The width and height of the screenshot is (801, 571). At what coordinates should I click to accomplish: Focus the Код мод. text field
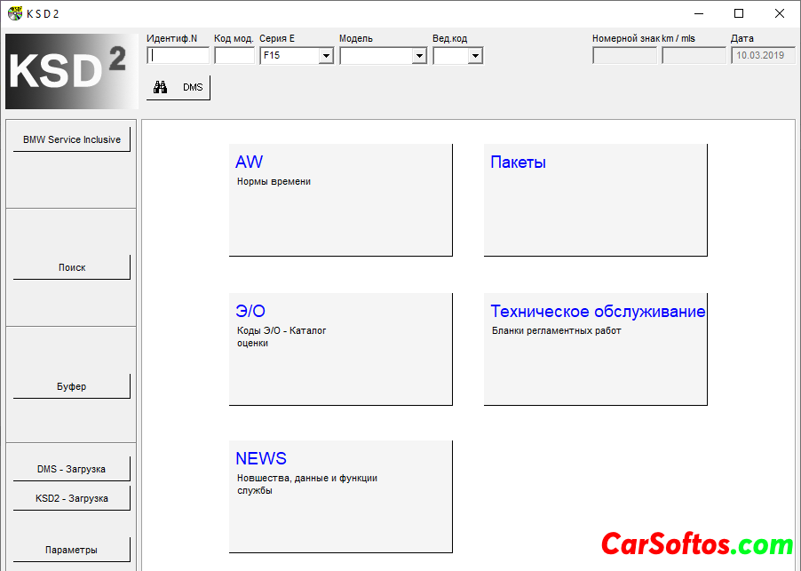tap(234, 55)
